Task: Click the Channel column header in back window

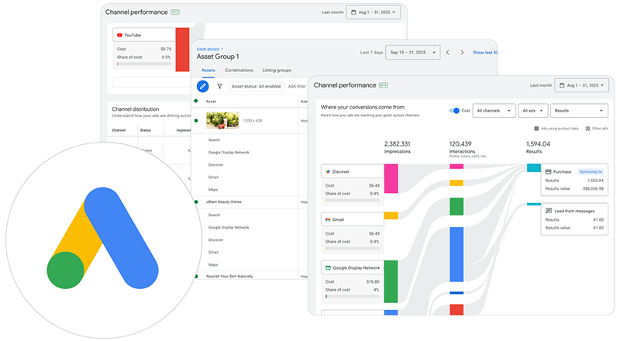Action: click(119, 130)
